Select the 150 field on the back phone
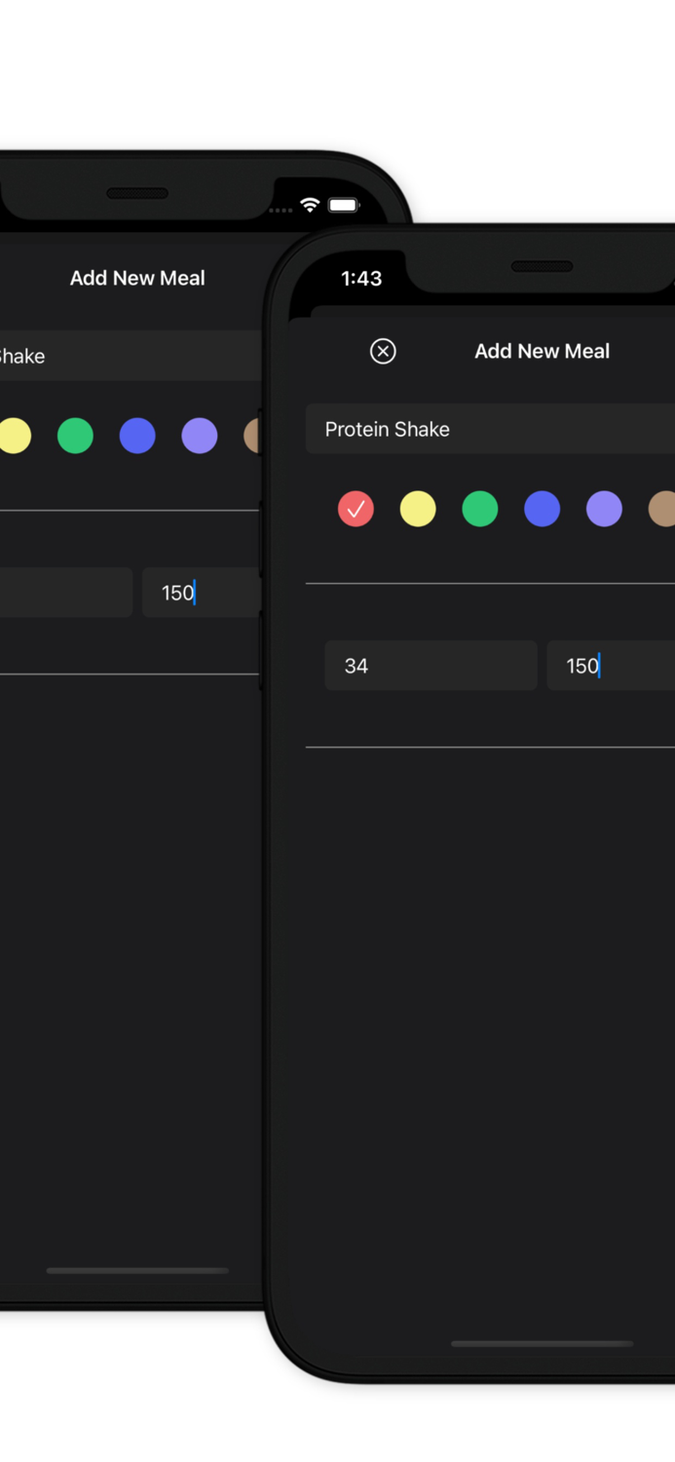 point(200,592)
